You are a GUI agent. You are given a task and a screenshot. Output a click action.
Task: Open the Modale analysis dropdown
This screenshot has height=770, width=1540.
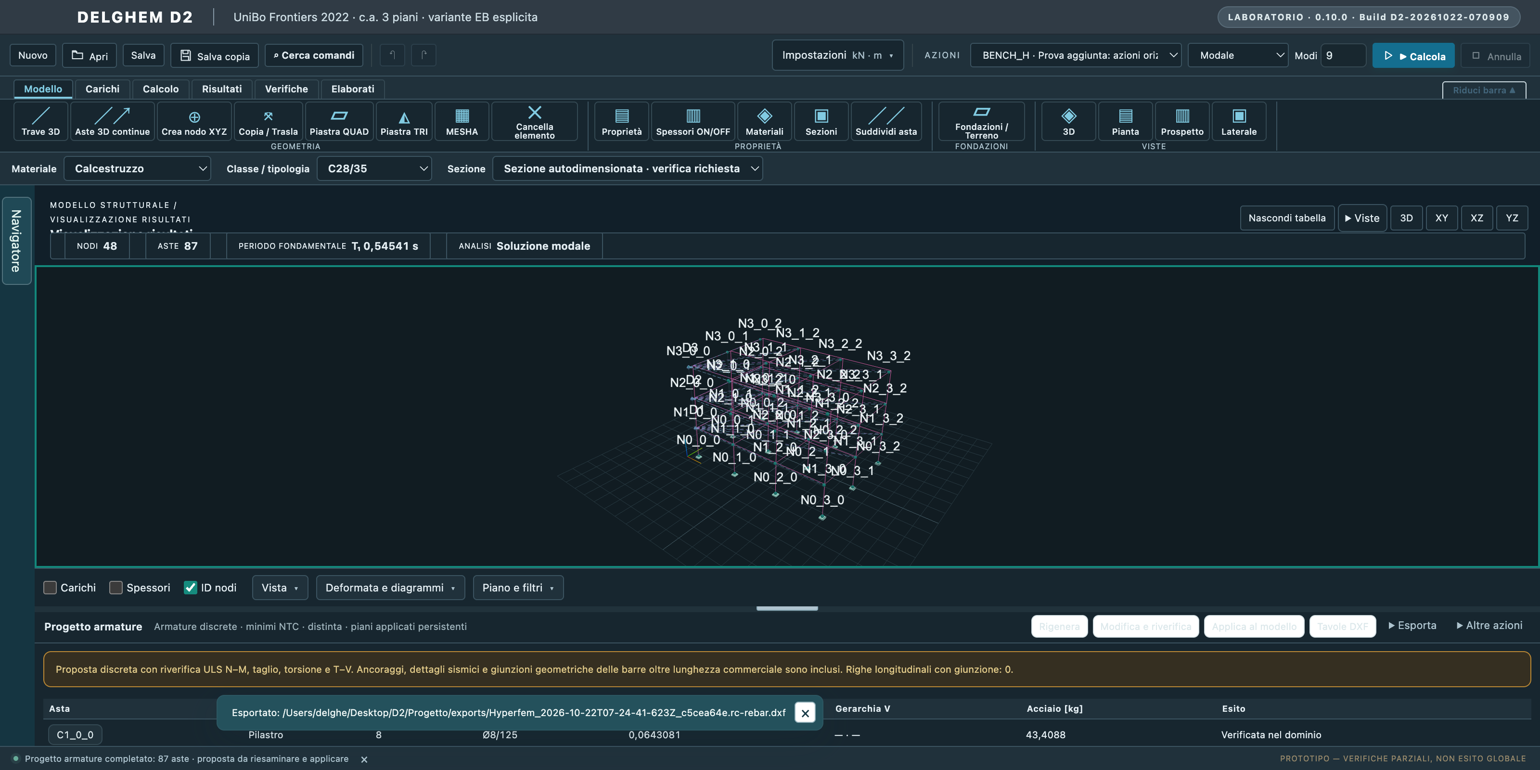[1237, 55]
